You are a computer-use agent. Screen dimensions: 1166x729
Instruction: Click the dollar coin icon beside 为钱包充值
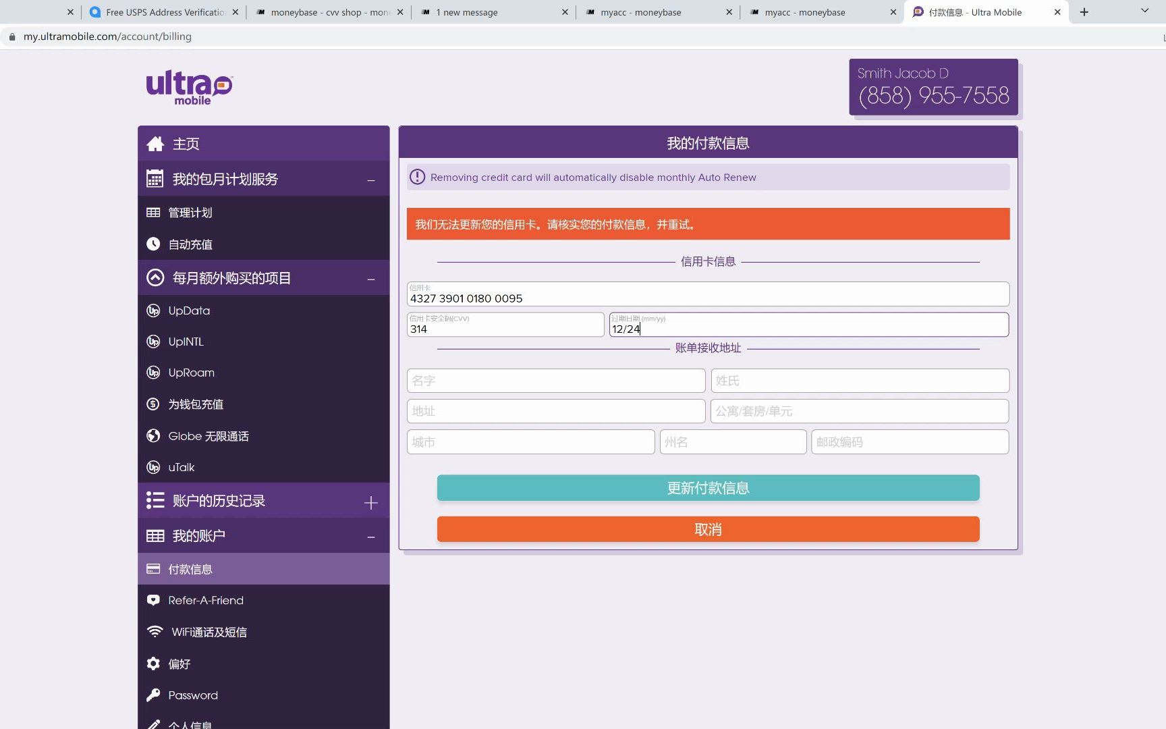point(153,404)
